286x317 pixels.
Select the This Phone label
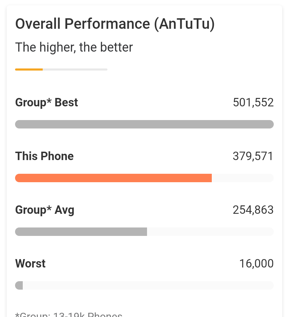point(44,156)
